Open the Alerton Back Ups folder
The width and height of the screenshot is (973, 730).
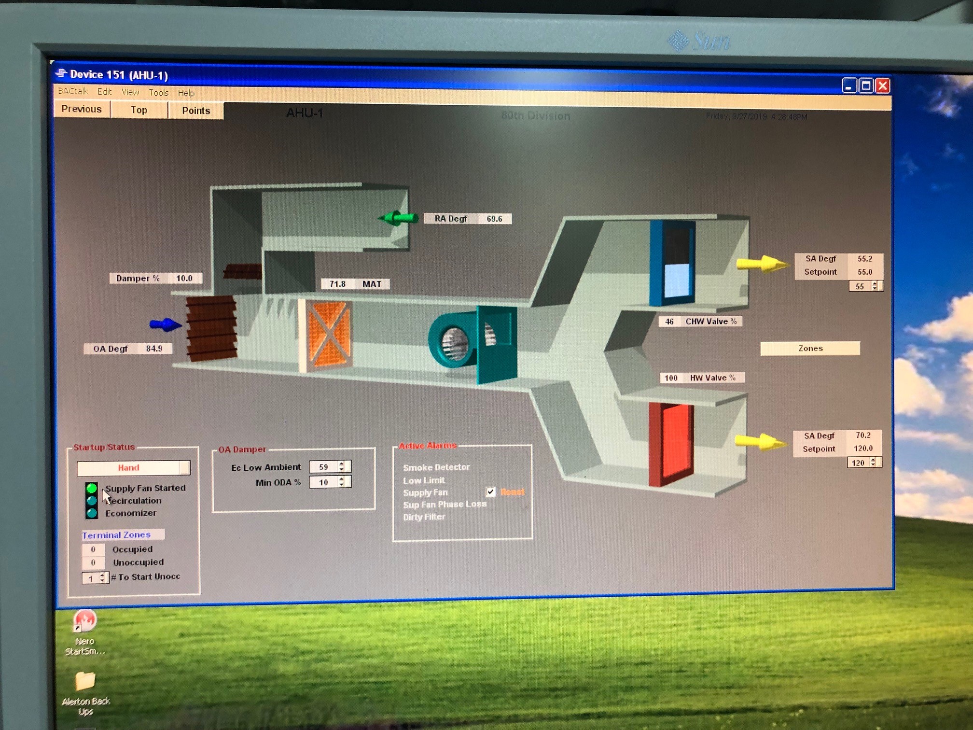[x=85, y=681]
